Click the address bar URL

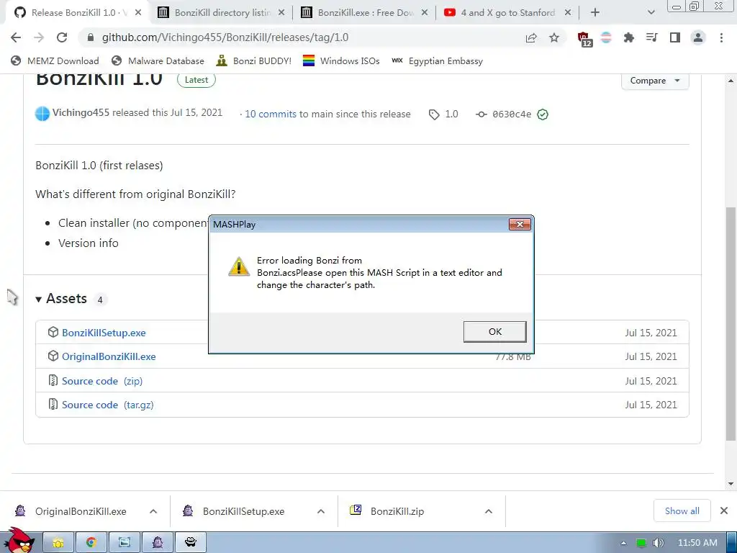[225, 37]
